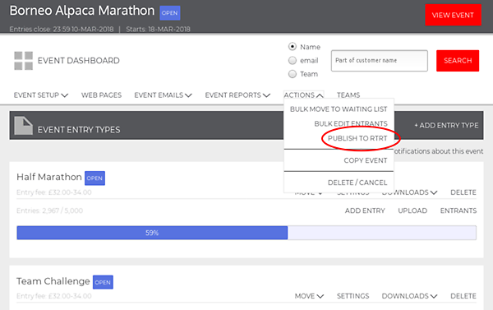The image size is (493, 310).
Task: Select the email search radio button
Action: point(293,60)
